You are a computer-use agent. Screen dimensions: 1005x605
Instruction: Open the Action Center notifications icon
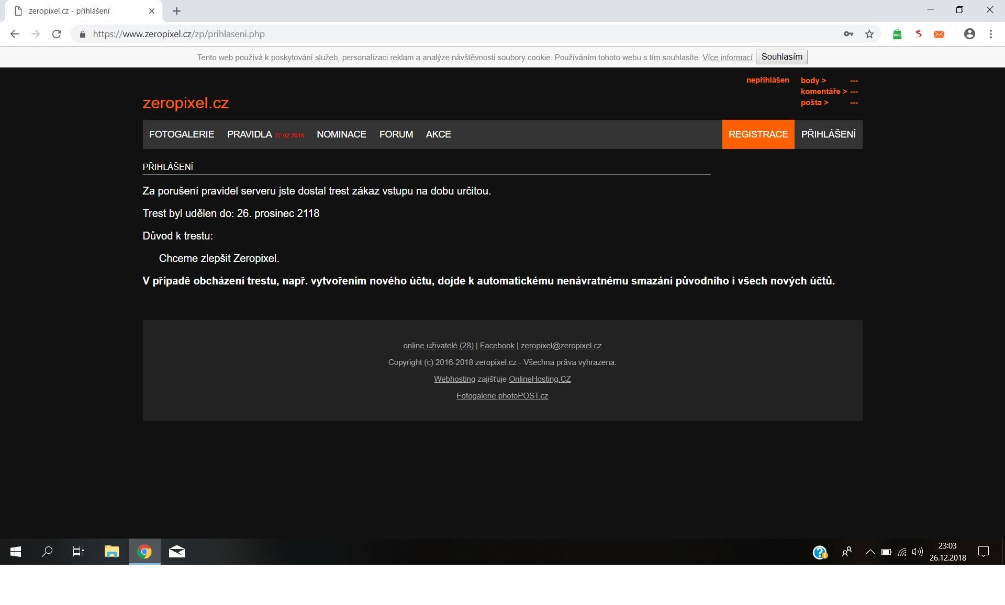(x=984, y=552)
